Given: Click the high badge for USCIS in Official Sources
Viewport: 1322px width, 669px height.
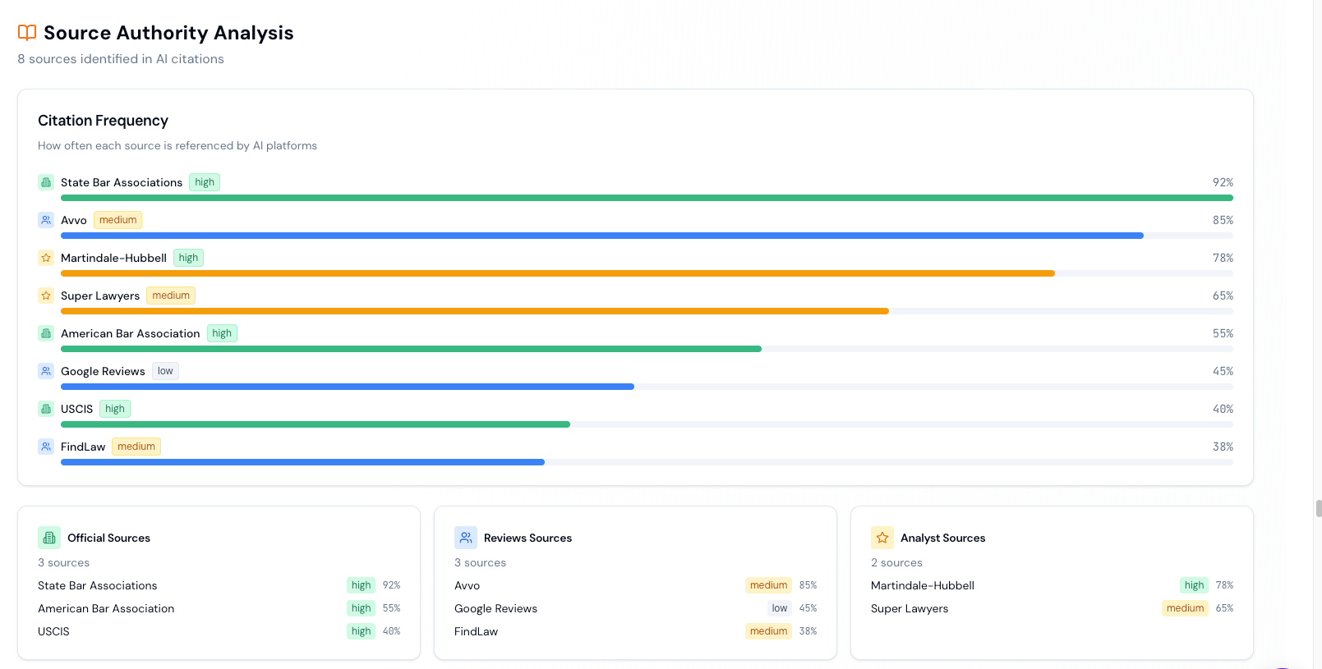Looking at the screenshot, I should tap(361, 631).
